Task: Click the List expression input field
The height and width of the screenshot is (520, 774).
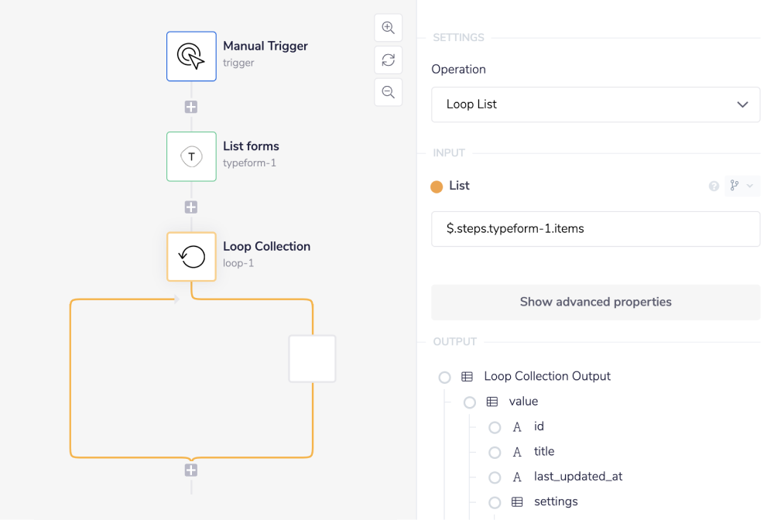Action: tap(595, 229)
